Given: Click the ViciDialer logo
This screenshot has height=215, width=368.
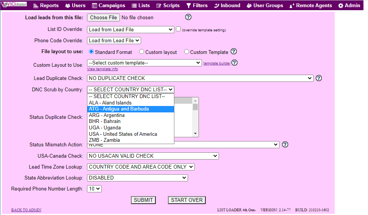Looking at the screenshot, I should click(14, 5).
